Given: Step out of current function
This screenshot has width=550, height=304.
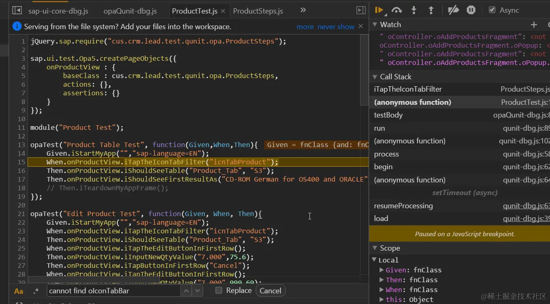Looking at the screenshot, I should tap(431, 10).
